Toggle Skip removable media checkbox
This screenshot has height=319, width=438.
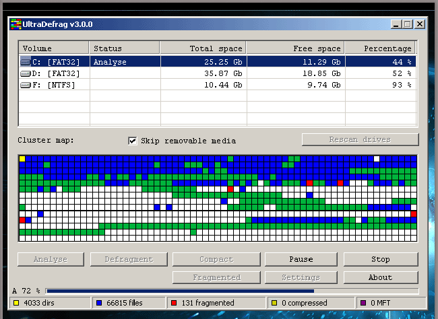click(x=132, y=141)
